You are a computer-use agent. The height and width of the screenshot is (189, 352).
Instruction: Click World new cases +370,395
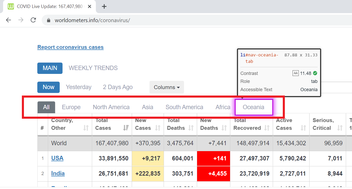click(x=148, y=143)
